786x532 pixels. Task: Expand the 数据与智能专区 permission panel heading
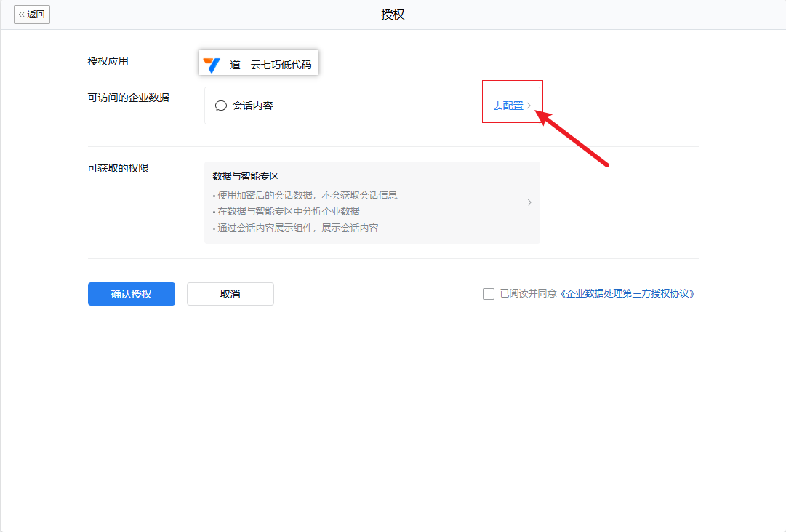pyautogui.click(x=246, y=176)
